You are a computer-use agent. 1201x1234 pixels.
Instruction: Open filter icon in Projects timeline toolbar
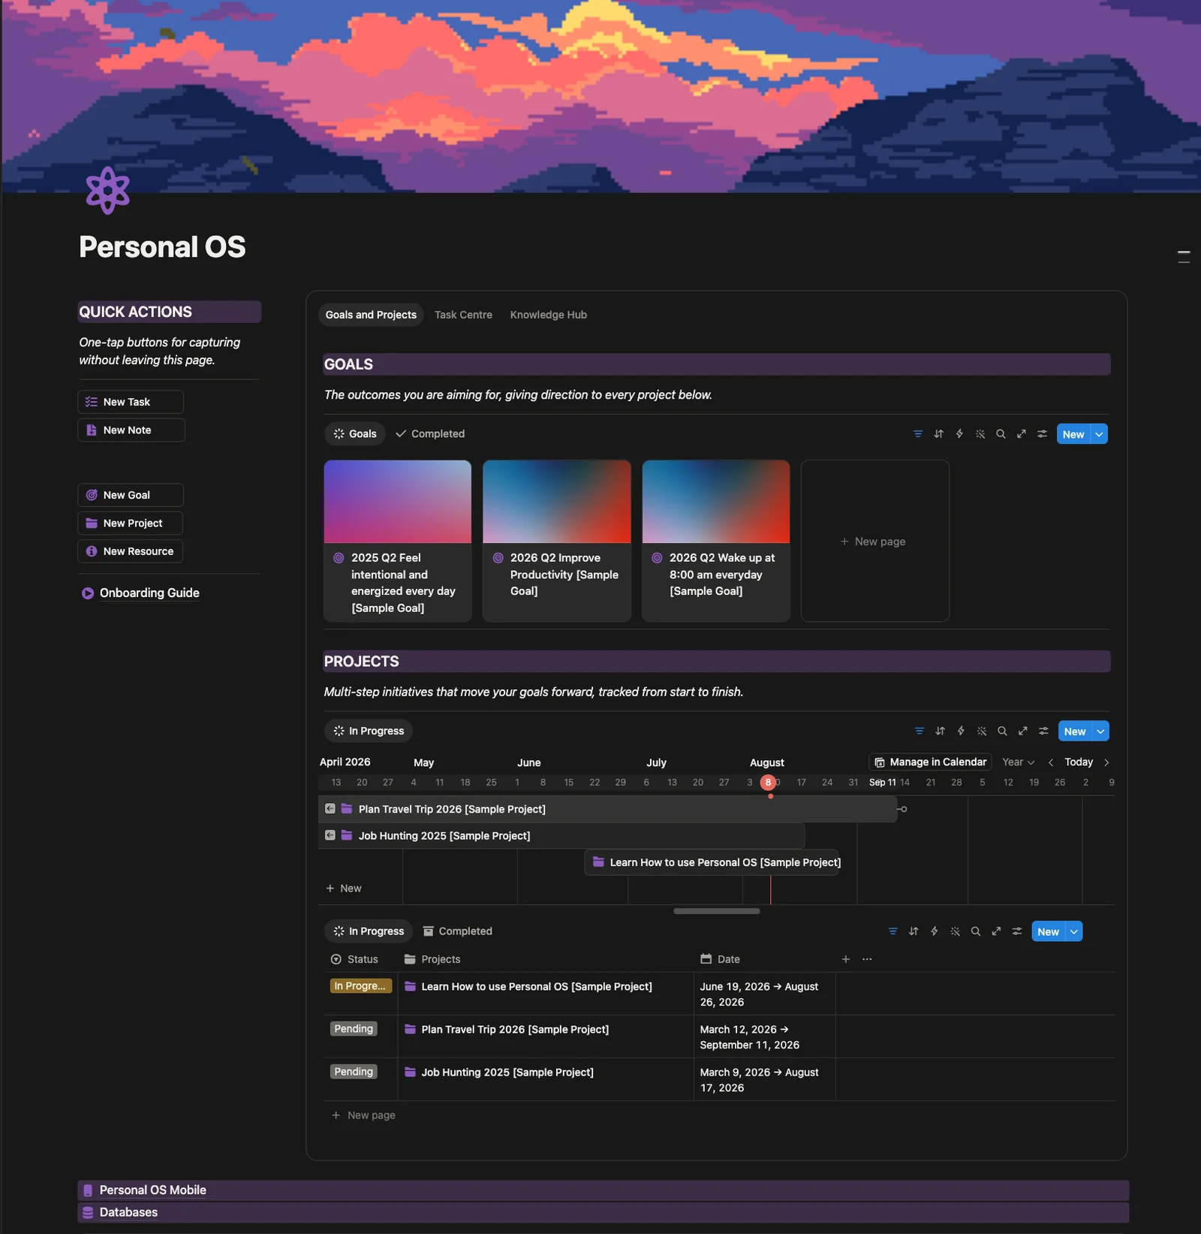coord(920,731)
